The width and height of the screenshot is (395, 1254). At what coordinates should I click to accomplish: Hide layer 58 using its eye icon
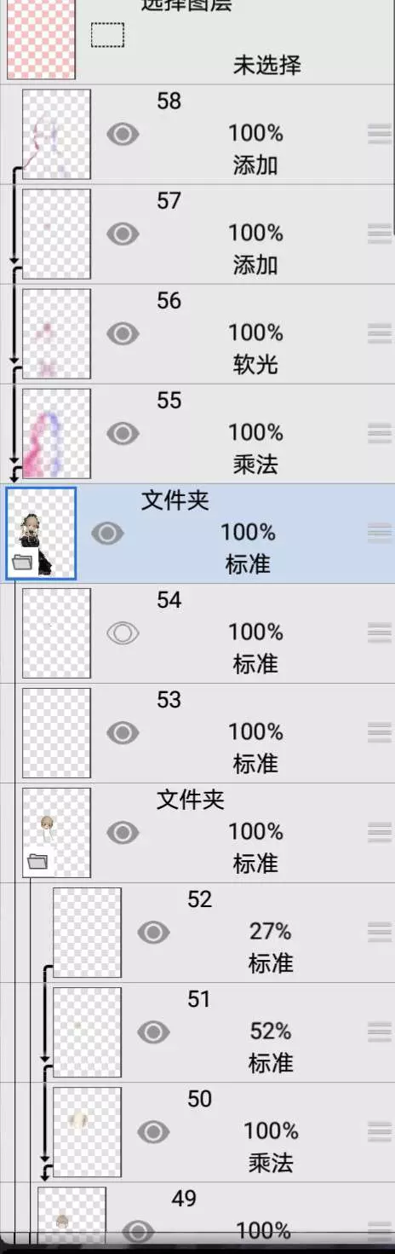(123, 134)
